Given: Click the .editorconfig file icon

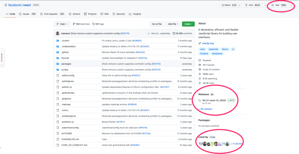Looking at the screenshot, I should [58, 75].
